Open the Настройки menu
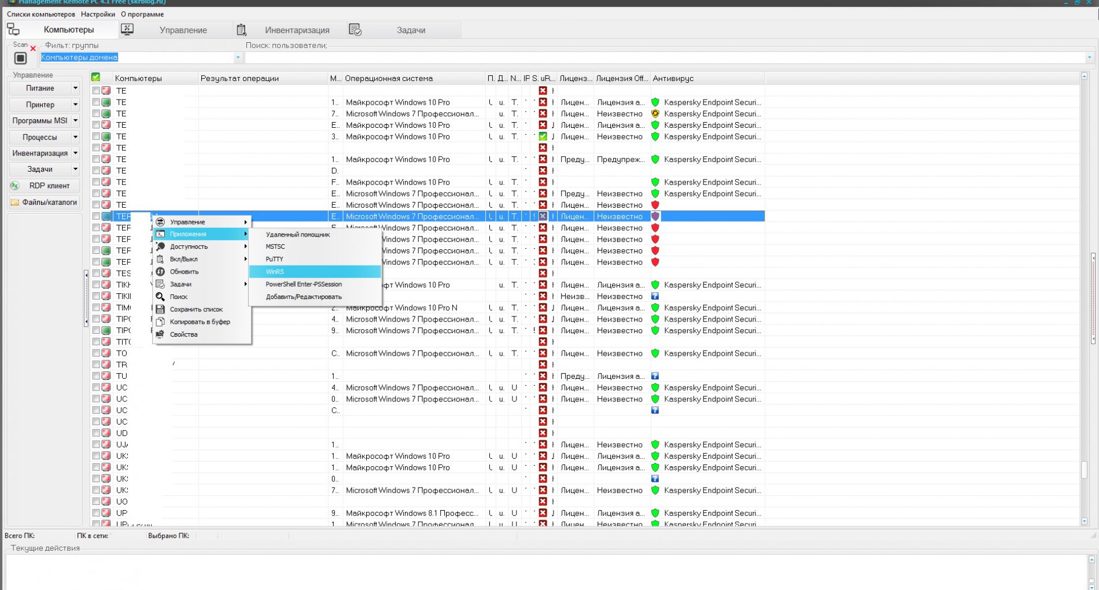Viewport: 1099px width, 590px height. point(98,14)
